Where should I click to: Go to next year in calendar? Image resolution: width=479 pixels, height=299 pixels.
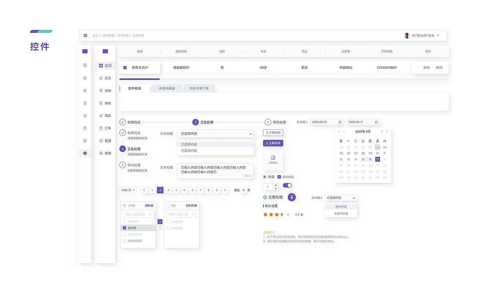point(387,132)
